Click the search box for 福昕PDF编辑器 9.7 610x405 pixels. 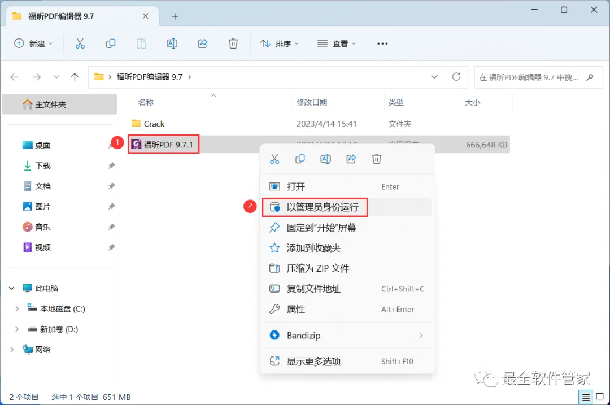tap(538, 77)
